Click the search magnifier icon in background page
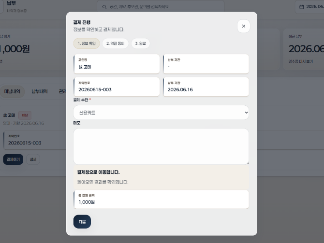Viewport: 324px width, 243px height. point(104,7)
